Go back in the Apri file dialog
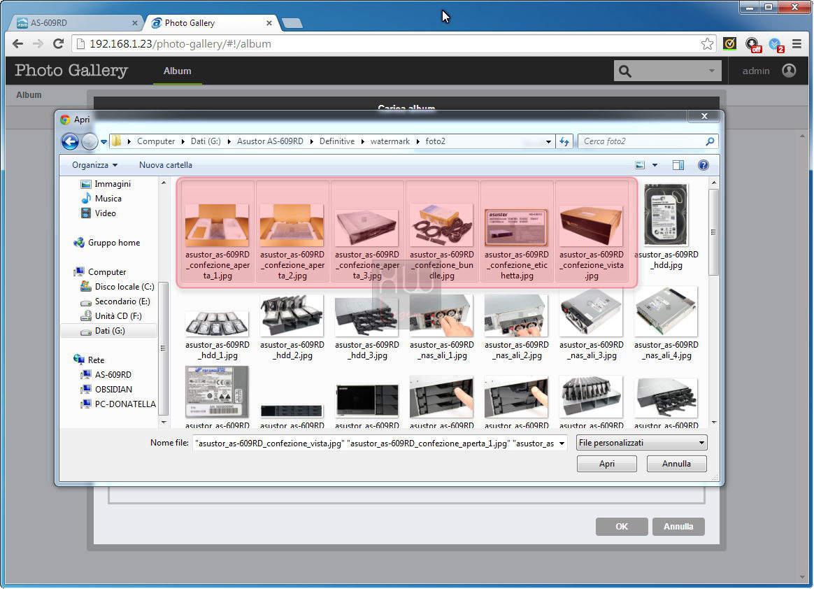This screenshot has width=814, height=589. pos(70,141)
